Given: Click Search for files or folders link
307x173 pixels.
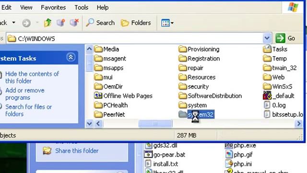Looking at the screenshot, I should [x=28, y=110].
